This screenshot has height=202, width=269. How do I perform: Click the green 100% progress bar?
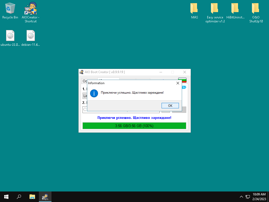(x=134, y=126)
